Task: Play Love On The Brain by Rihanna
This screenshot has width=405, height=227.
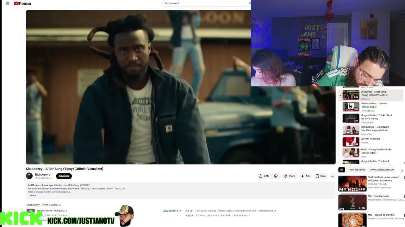Action: pos(371,142)
